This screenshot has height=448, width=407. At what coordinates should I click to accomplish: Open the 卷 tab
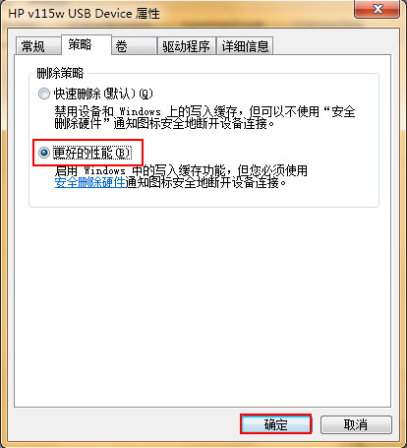134,46
